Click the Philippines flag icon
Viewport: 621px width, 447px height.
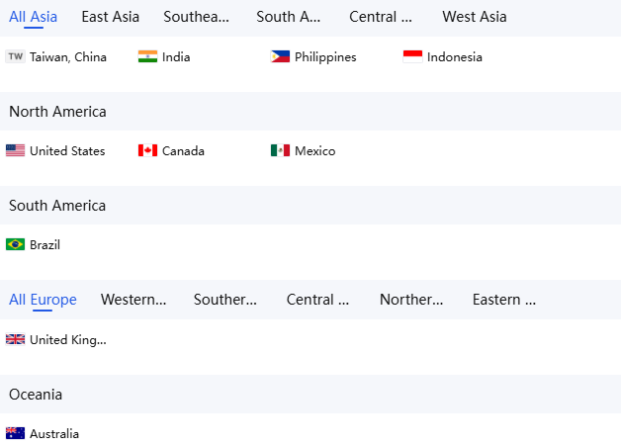(280, 56)
